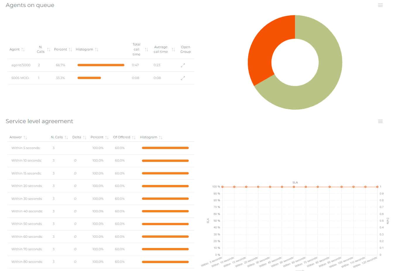Viewport: 393px width, 271px height.
Task: Open the Service level agreement hamburger menu
Action: [380, 121]
